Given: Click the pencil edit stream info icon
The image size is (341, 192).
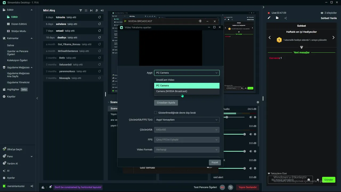Looking at the screenshot, I should coord(269,18).
